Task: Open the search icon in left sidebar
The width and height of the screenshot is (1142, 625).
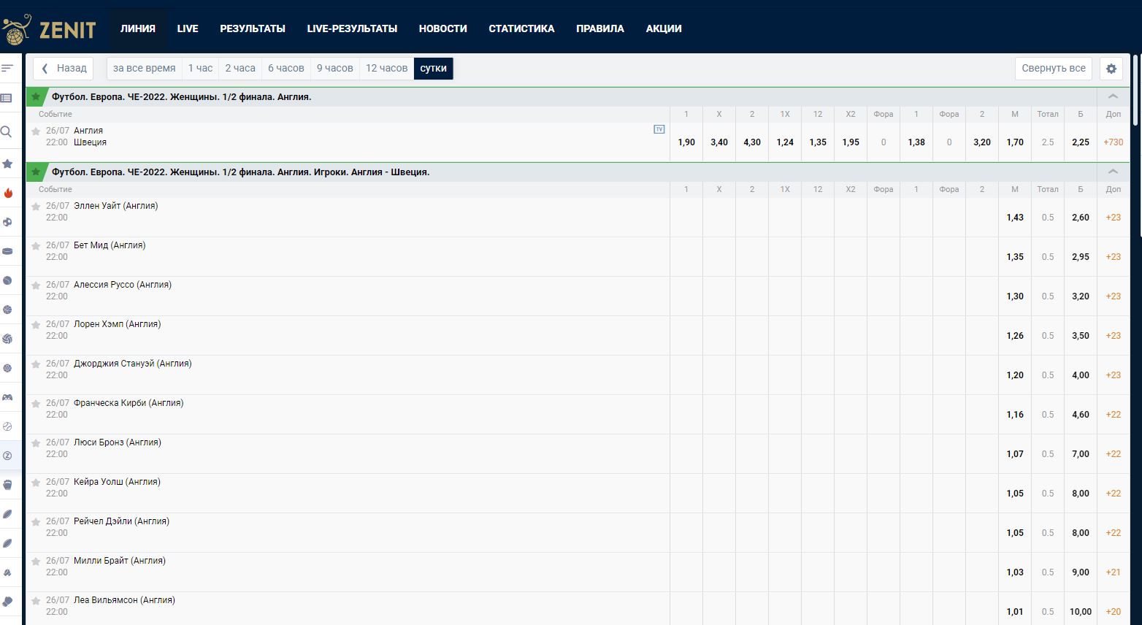Action: 7,132
